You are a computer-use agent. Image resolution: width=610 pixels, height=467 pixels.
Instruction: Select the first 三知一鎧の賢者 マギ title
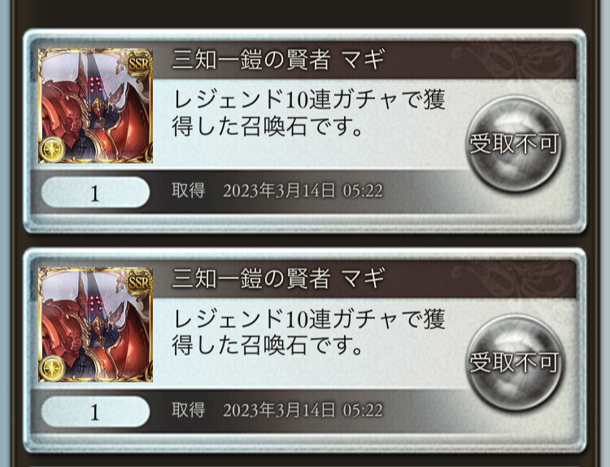click(x=278, y=59)
